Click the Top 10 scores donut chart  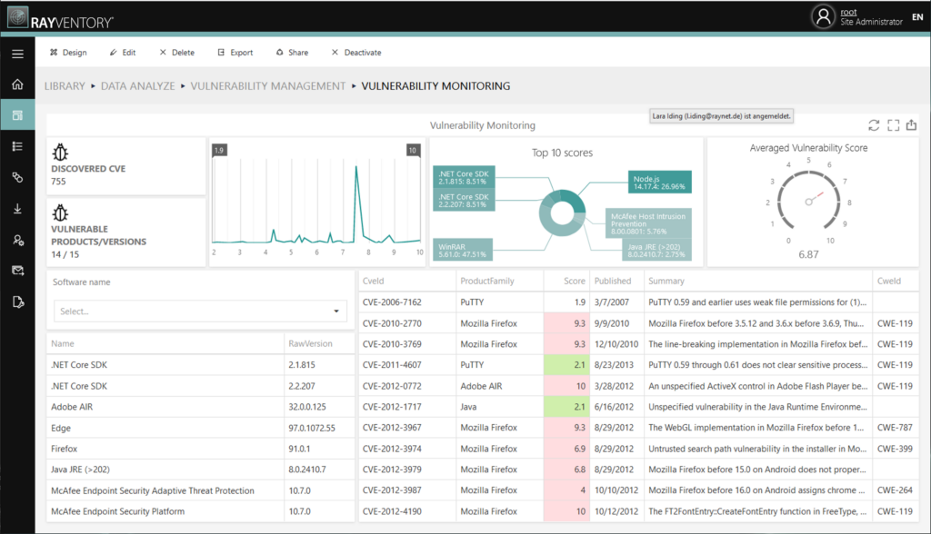click(x=562, y=213)
